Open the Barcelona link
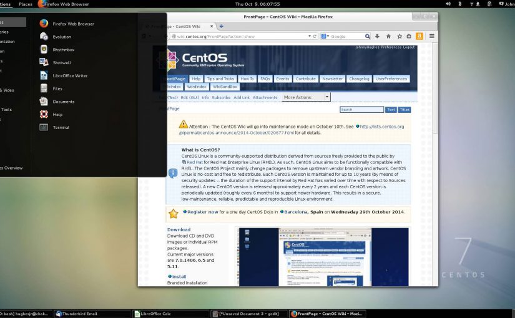Image resolution: width=515 pixels, height=318 pixels. pos(296,212)
